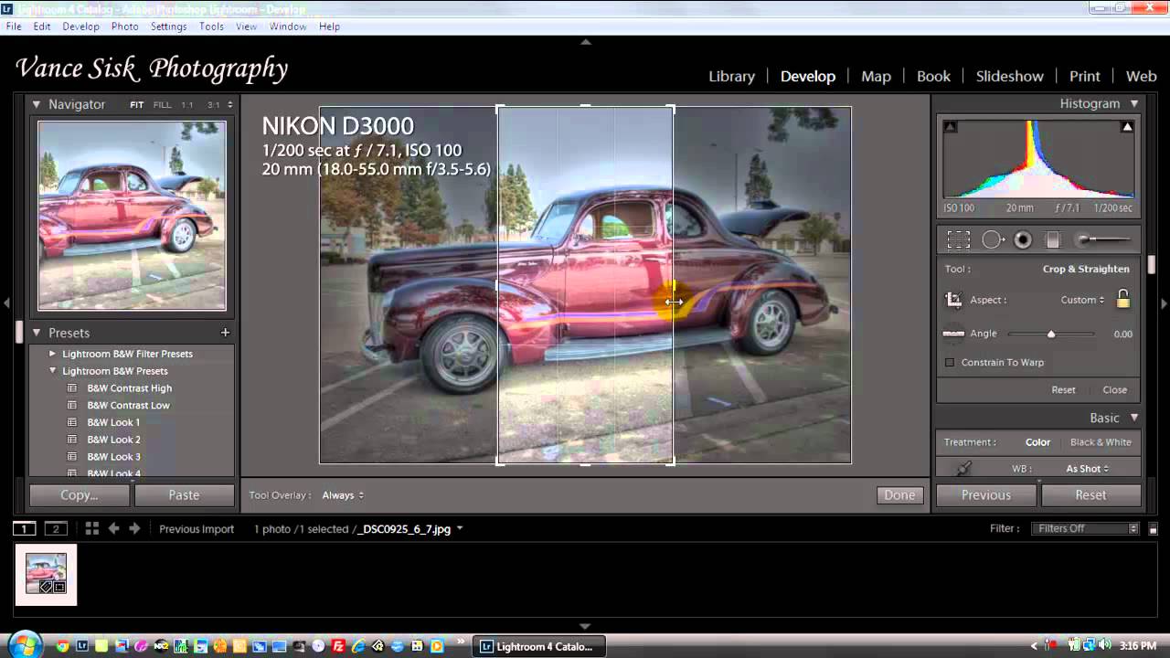Set Navigator zoom to FILL
Viewport: 1170px width, 658px height.
[x=162, y=105]
